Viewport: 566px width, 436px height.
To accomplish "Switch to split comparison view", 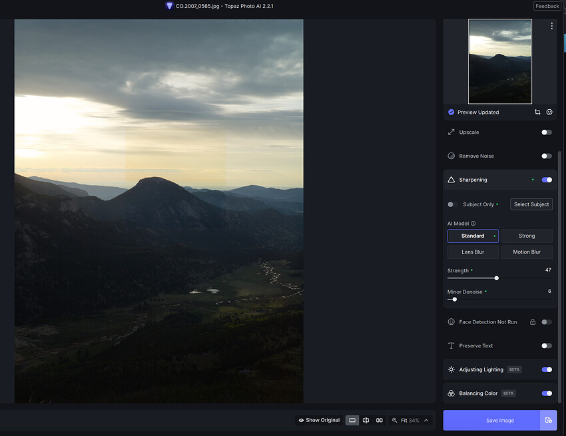I will click(366, 420).
